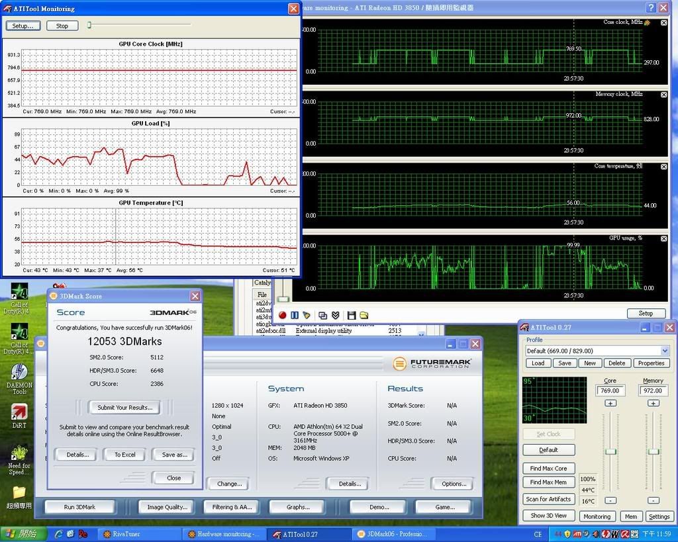Click the volume speaker icon in system tray

596,534
